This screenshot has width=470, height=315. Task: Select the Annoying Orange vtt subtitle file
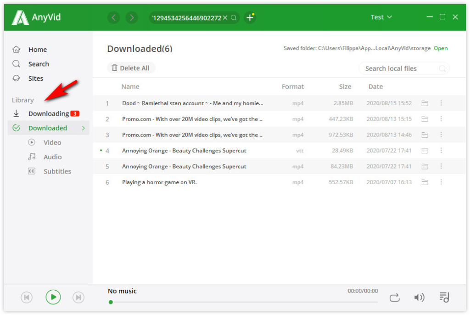[279, 151]
